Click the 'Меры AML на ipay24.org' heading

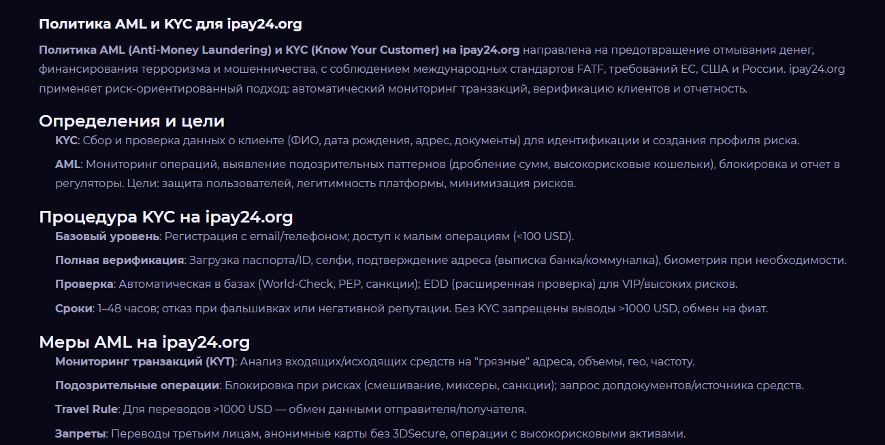(144, 342)
